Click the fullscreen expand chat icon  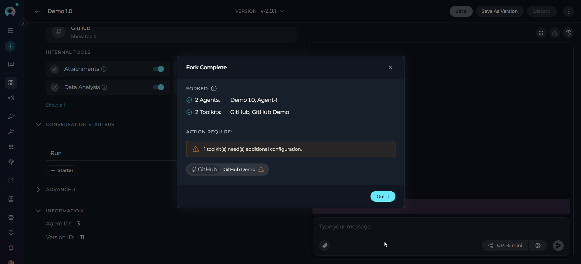541,33
